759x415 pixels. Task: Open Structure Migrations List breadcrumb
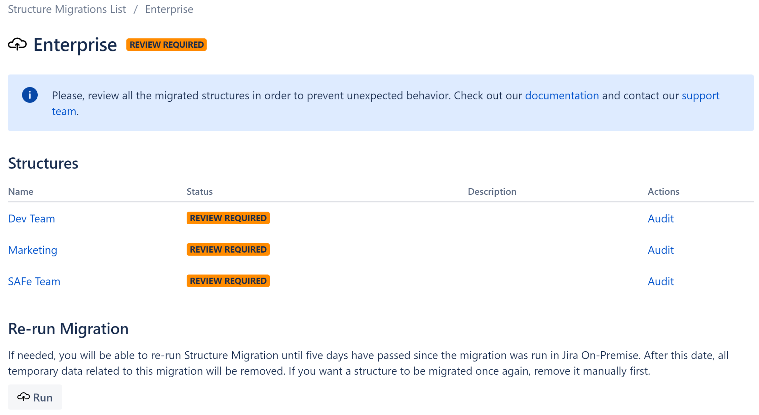coord(67,9)
